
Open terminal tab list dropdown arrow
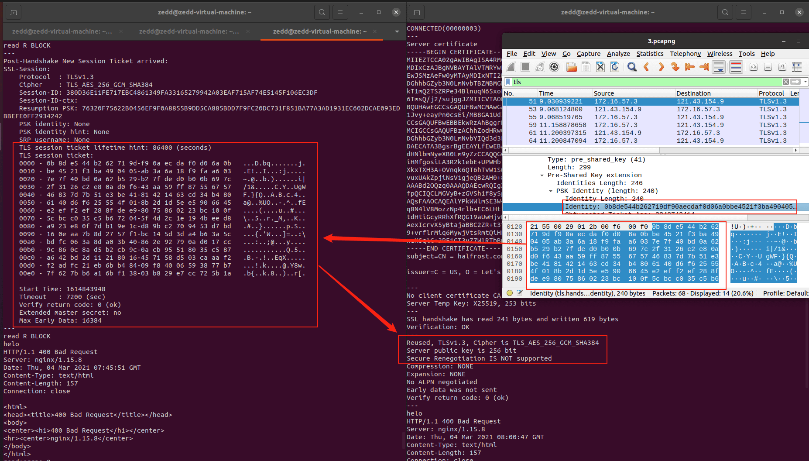[397, 31]
